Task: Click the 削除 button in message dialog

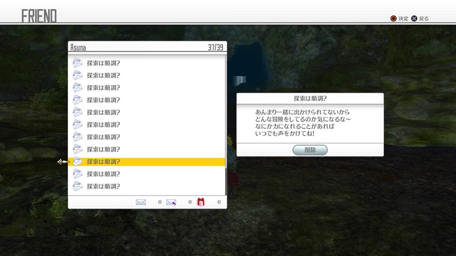Action: (310, 150)
